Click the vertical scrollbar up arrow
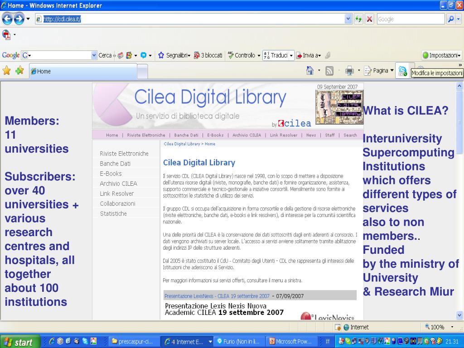The height and width of the screenshot is (348, 464). point(459,86)
